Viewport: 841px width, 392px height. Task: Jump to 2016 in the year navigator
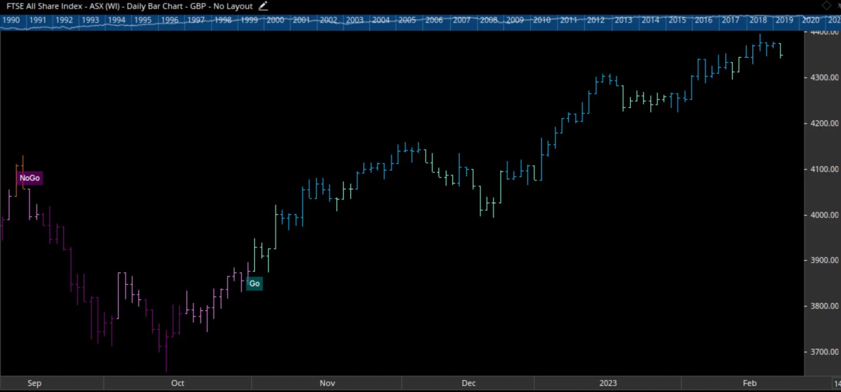click(x=704, y=20)
